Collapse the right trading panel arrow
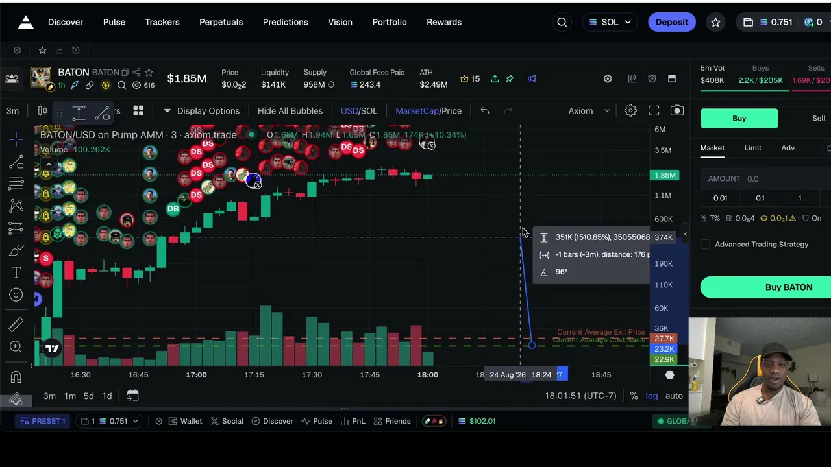The image size is (831, 467). [685, 233]
